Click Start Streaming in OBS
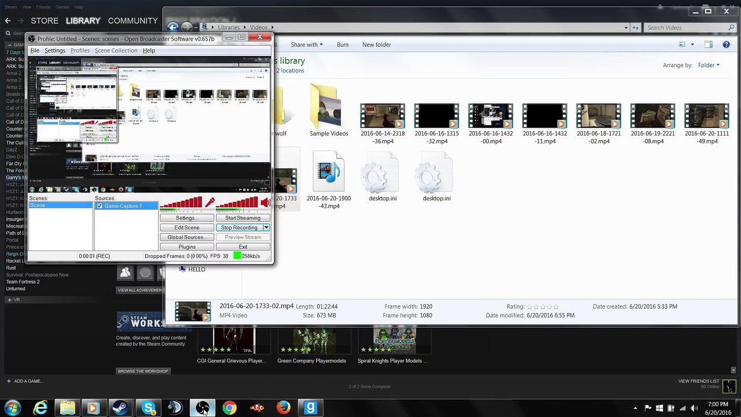This screenshot has height=417, width=741. click(243, 218)
